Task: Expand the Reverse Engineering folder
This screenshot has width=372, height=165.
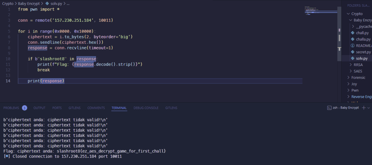Action: tap(348, 96)
